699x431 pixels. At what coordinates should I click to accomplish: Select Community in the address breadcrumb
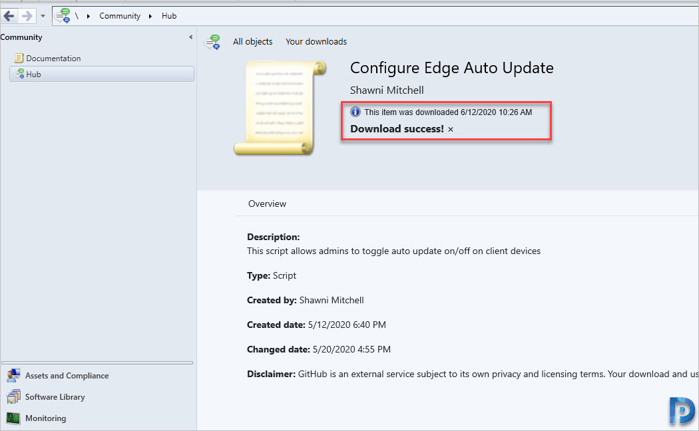[120, 16]
